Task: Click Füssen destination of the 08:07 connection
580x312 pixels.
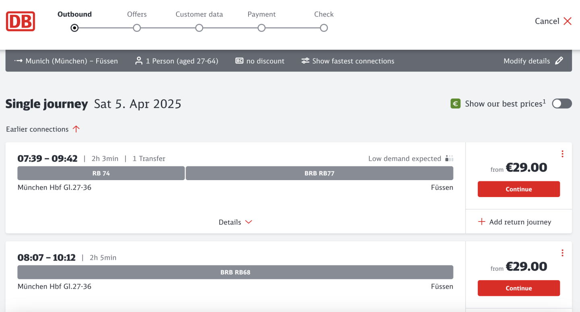Action: pos(442,286)
